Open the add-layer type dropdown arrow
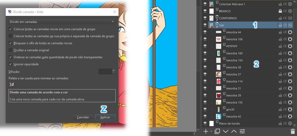Viewport: 297px width, 136px height. click(211, 131)
